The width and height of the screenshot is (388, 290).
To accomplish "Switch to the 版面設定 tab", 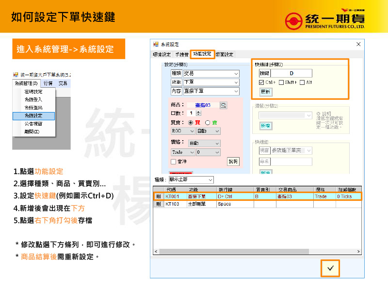I will click(x=225, y=54).
